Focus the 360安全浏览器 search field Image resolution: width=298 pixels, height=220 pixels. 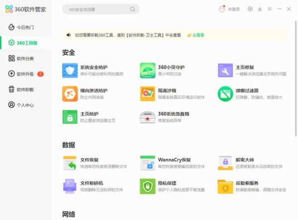click(x=101, y=9)
